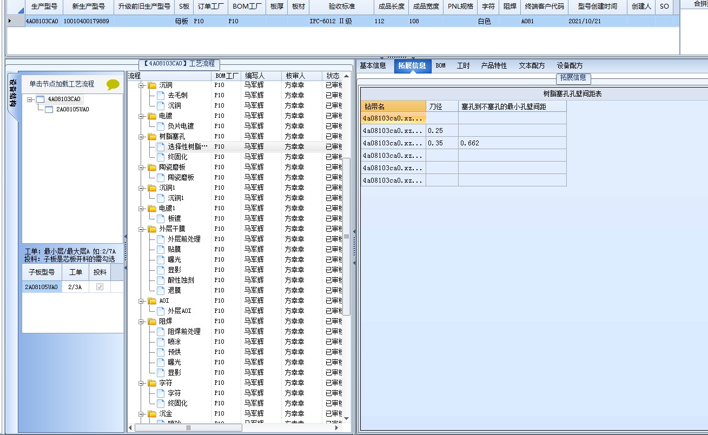
Task: Select the 0.25 tool diameter cell
Action: [x=442, y=131]
